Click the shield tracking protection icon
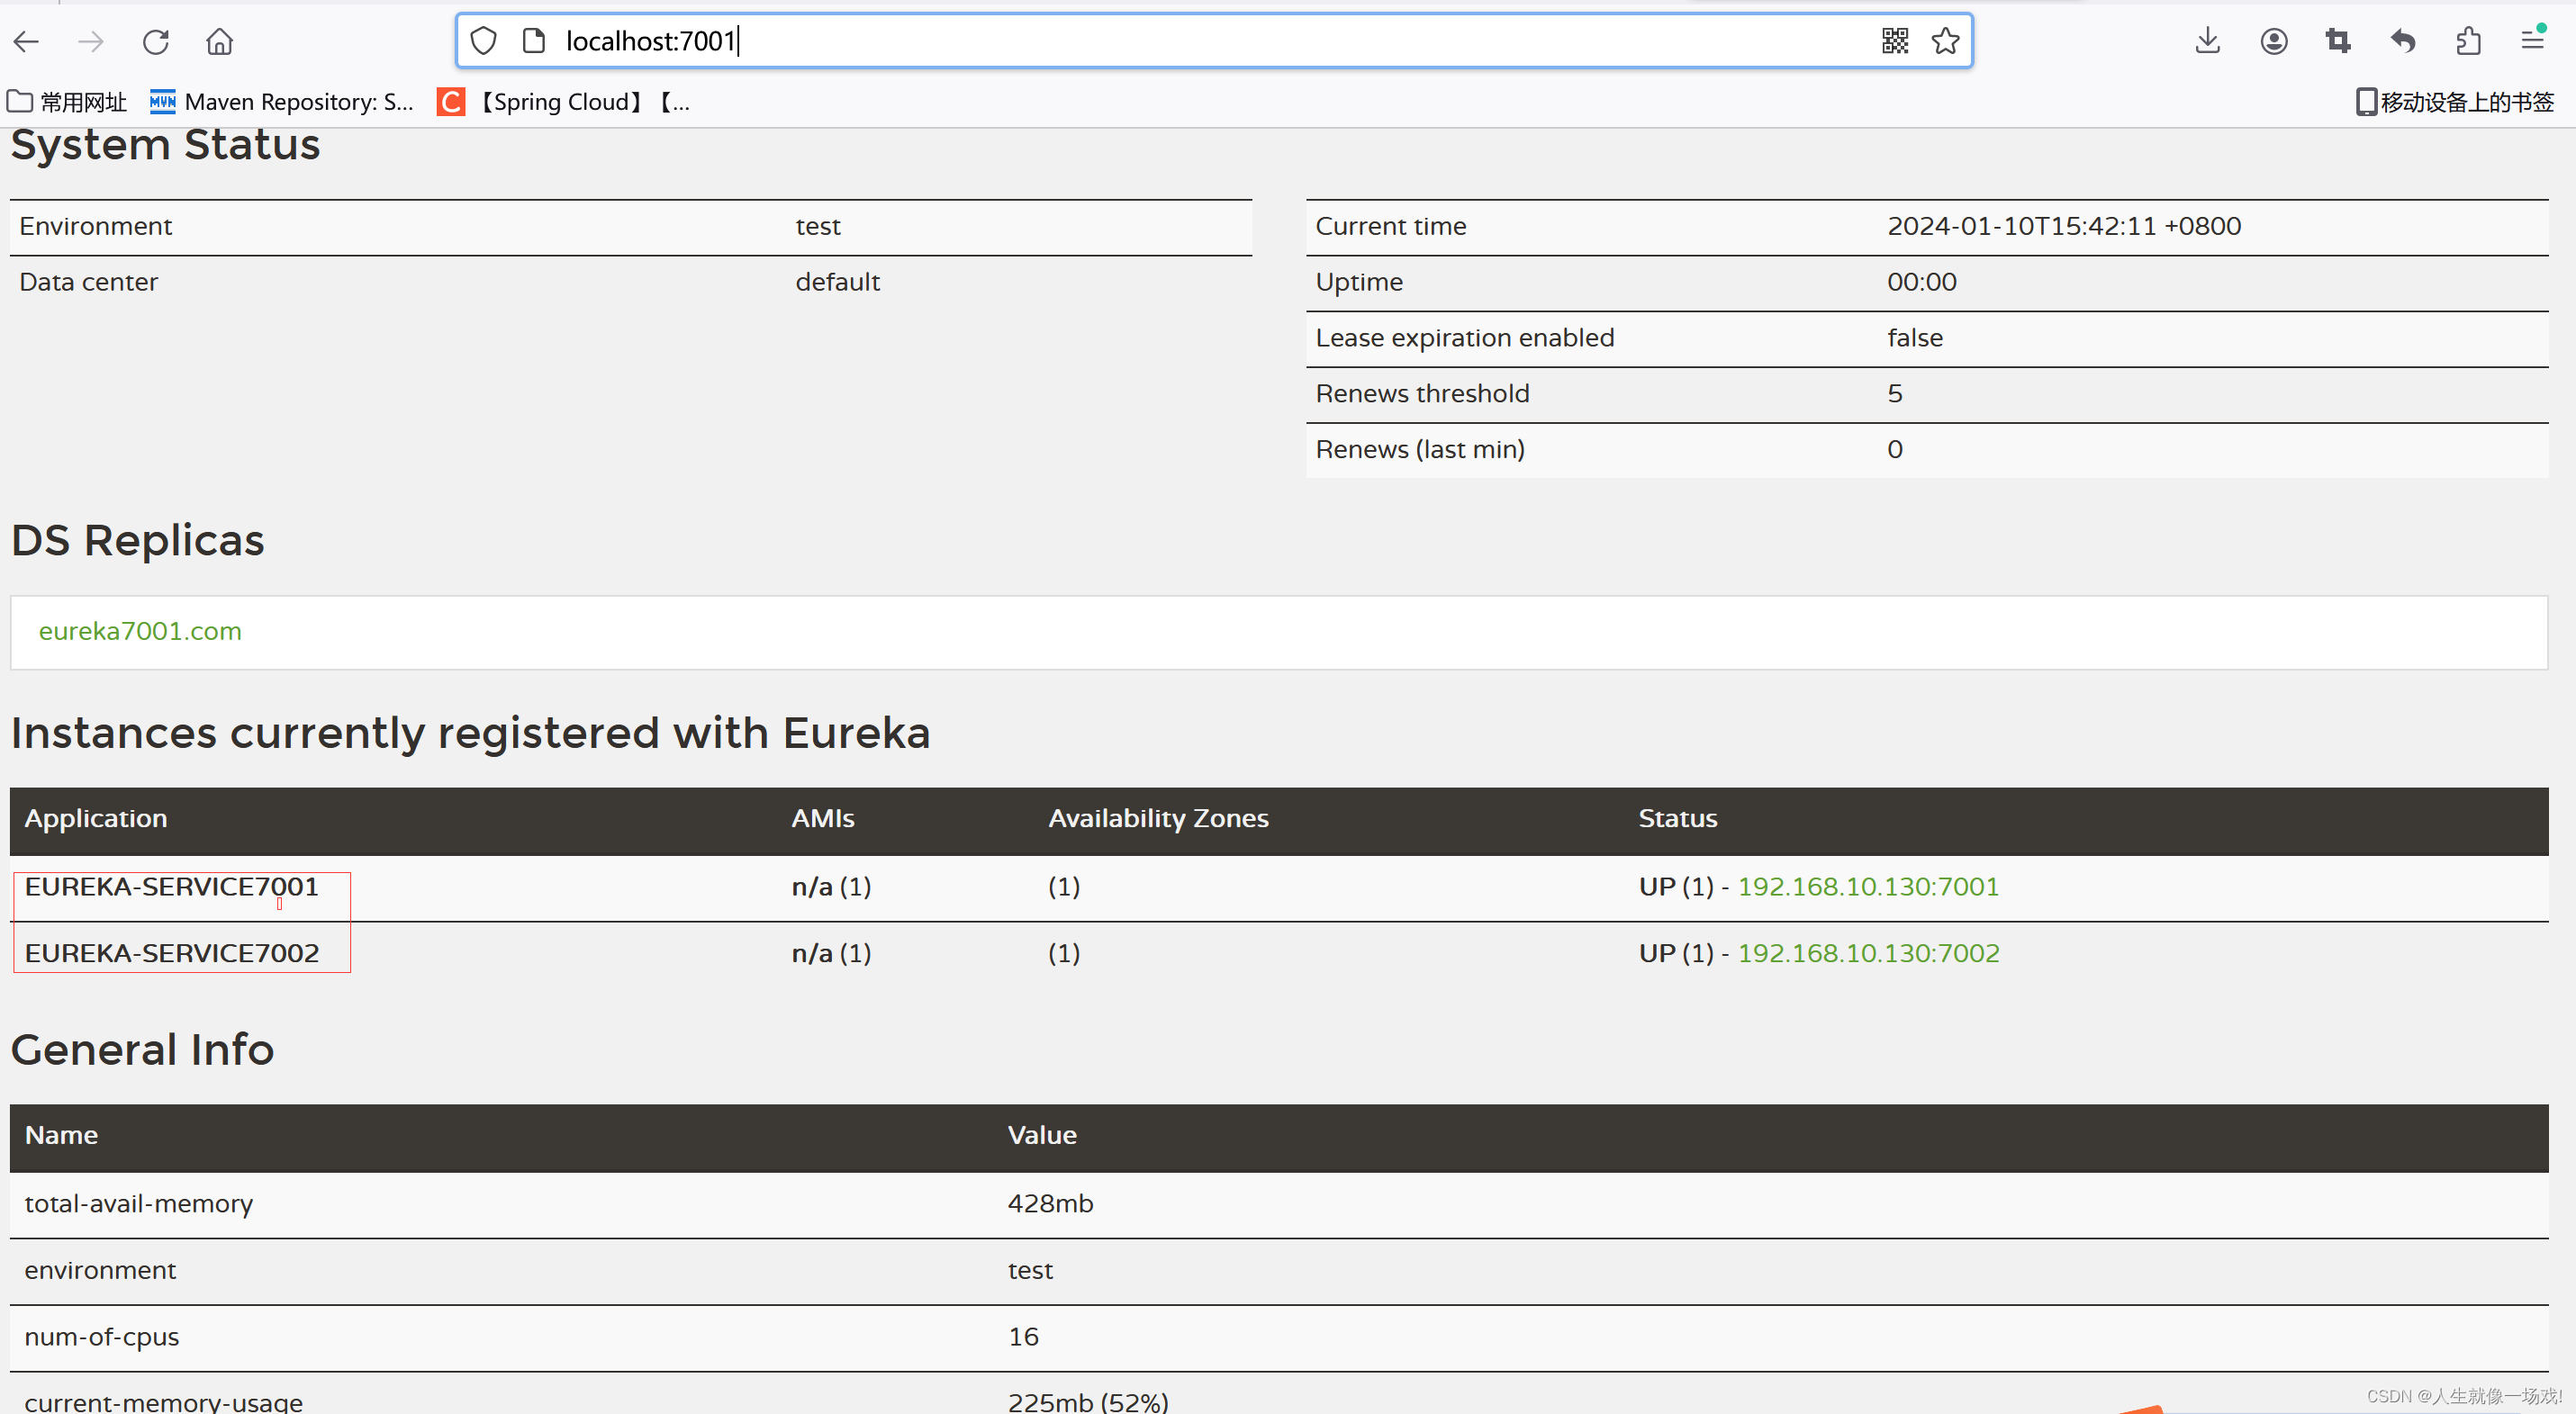The height and width of the screenshot is (1414, 2576). tap(484, 41)
